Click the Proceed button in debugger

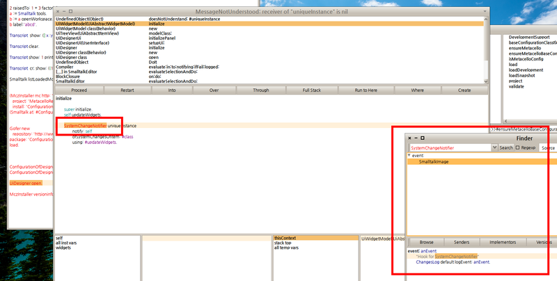click(x=79, y=90)
